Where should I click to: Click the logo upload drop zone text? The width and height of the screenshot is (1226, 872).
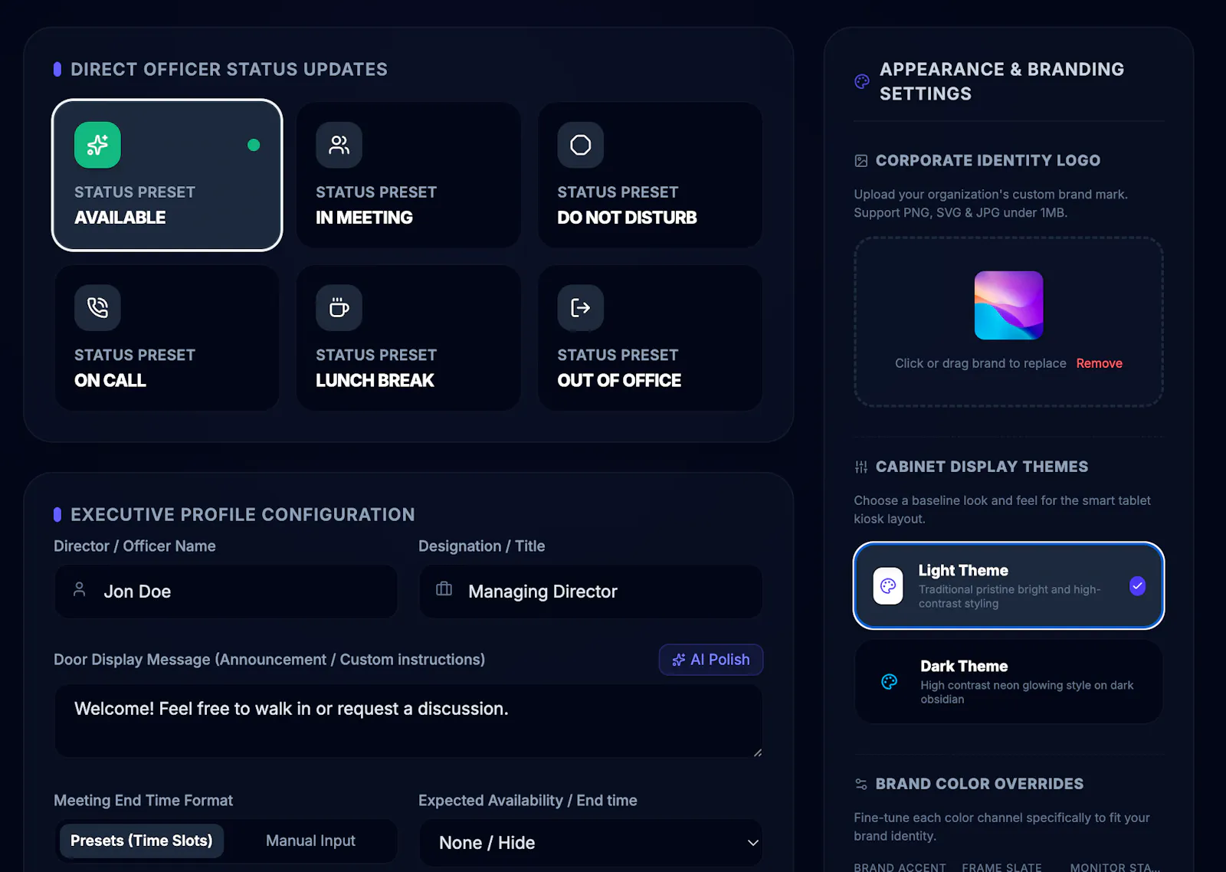pyautogui.click(x=980, y=363)
